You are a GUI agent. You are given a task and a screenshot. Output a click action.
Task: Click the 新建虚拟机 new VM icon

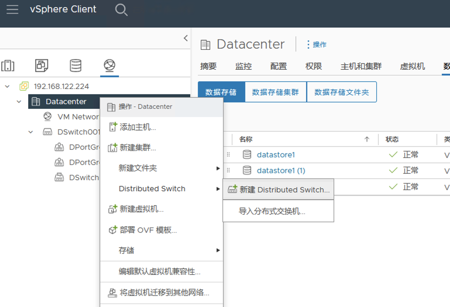click(x=113, y=209)
